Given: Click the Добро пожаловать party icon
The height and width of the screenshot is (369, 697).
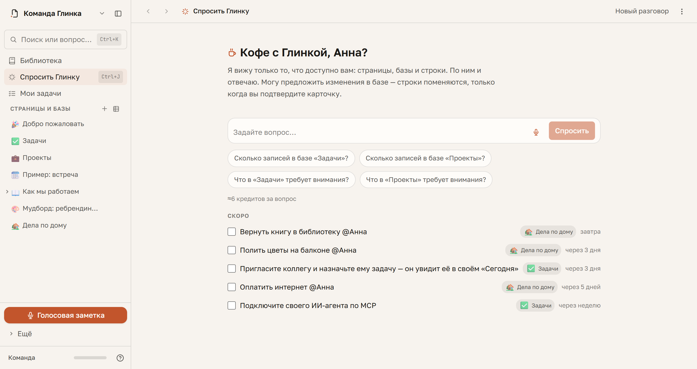Looking at the screenshot, I should [15, 124].
